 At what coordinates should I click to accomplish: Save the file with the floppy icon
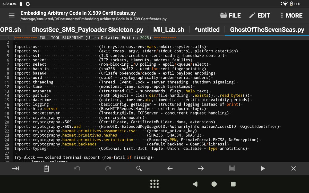tap(232, 169)
